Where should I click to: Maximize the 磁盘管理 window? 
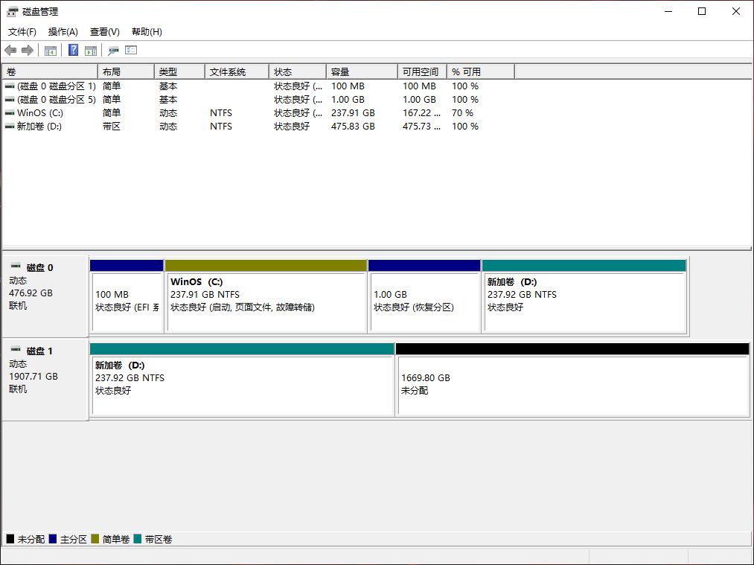702,12
